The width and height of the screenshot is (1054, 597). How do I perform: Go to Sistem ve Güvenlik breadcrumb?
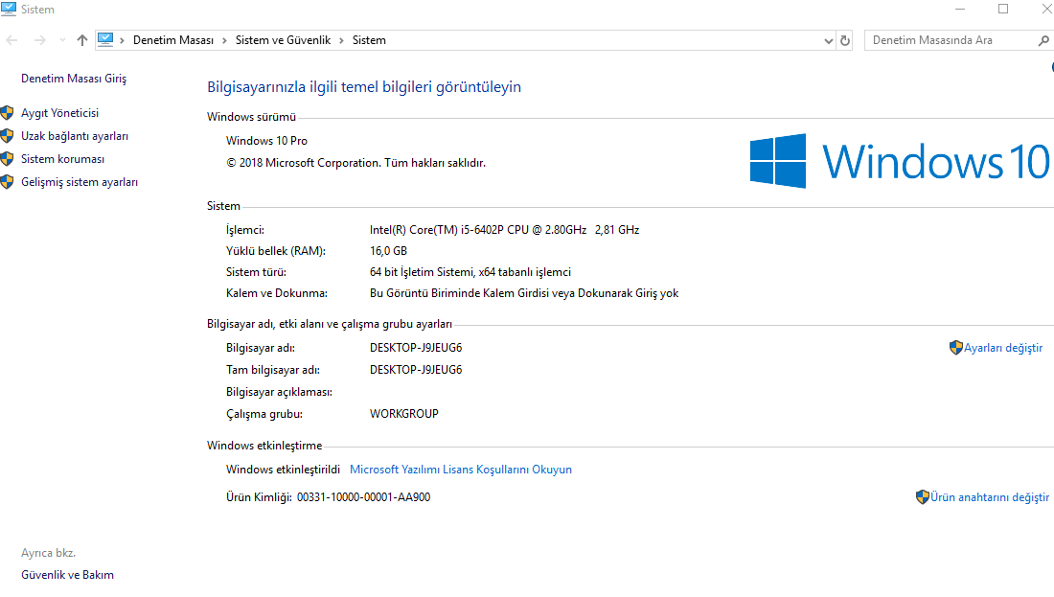283,40
